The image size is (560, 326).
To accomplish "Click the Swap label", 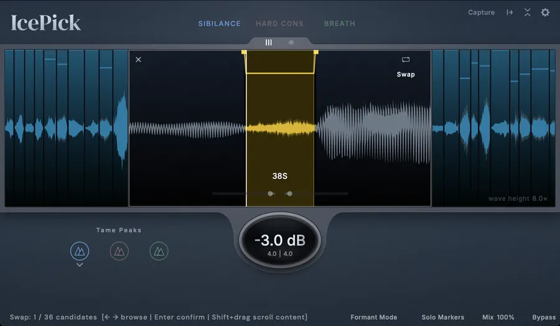I will pyautogui.click(x=406, y=74).
